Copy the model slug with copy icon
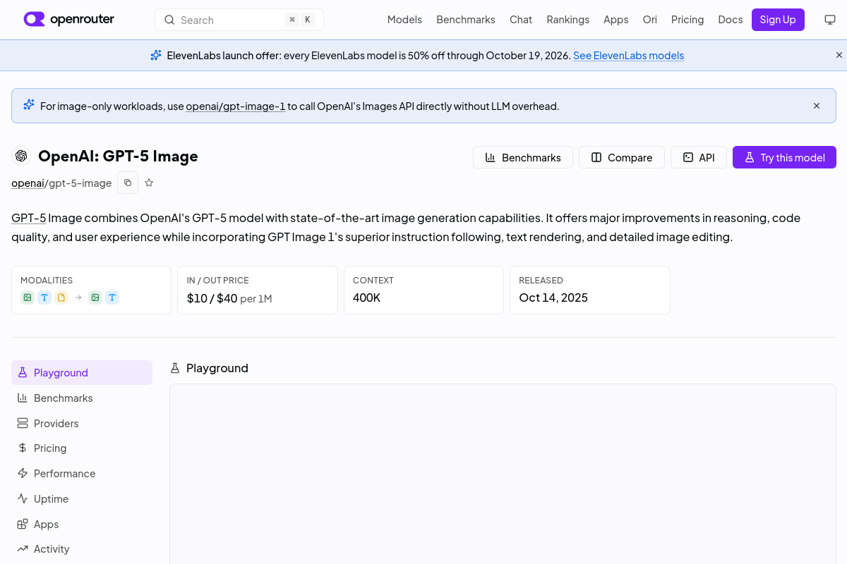 (128, 183)
